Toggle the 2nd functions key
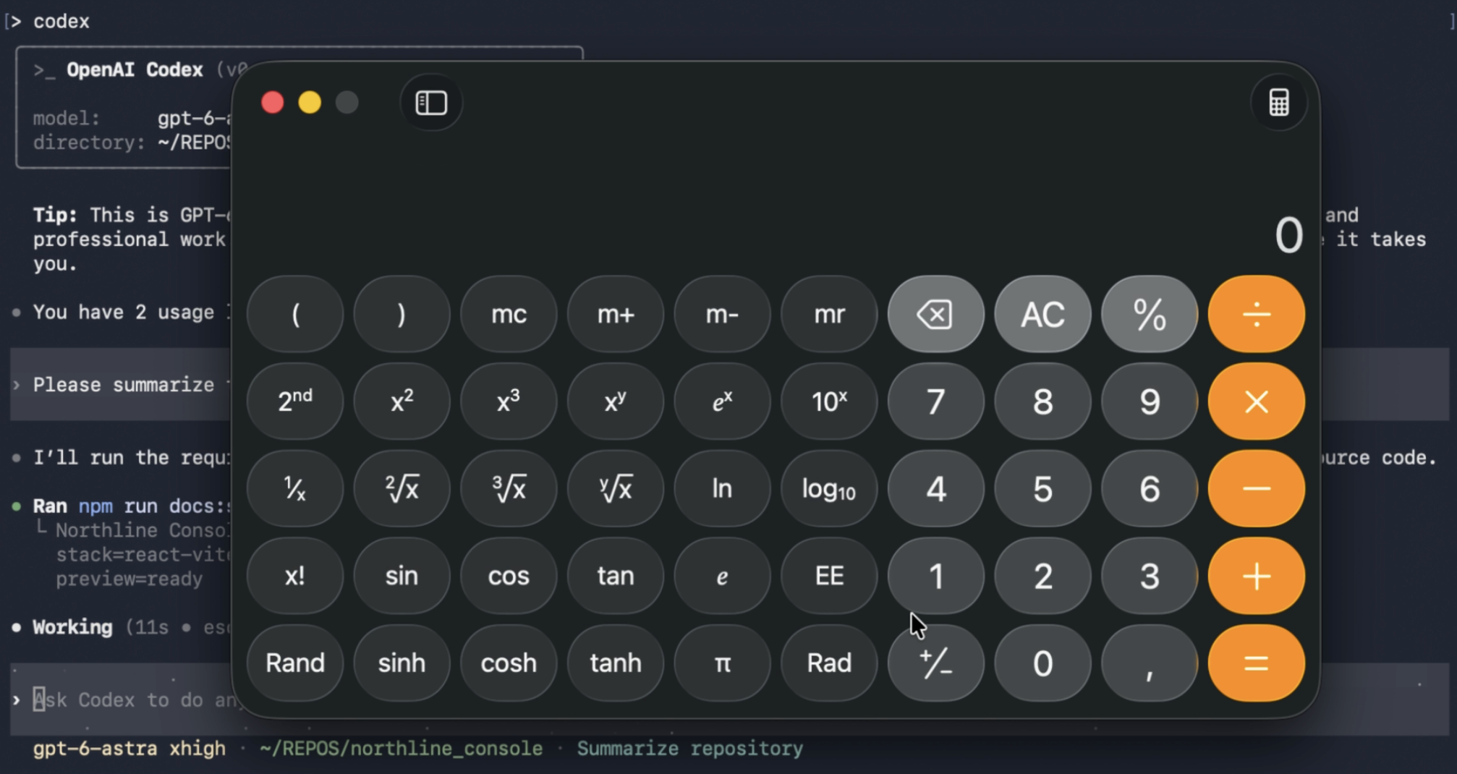This screenshot has width=1457, height=774. [x=295, y=401]
